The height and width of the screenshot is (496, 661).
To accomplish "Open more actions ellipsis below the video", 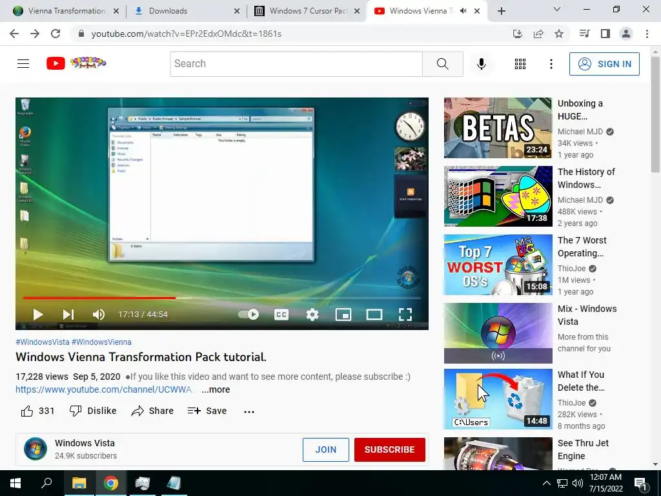I will [249, 411].
